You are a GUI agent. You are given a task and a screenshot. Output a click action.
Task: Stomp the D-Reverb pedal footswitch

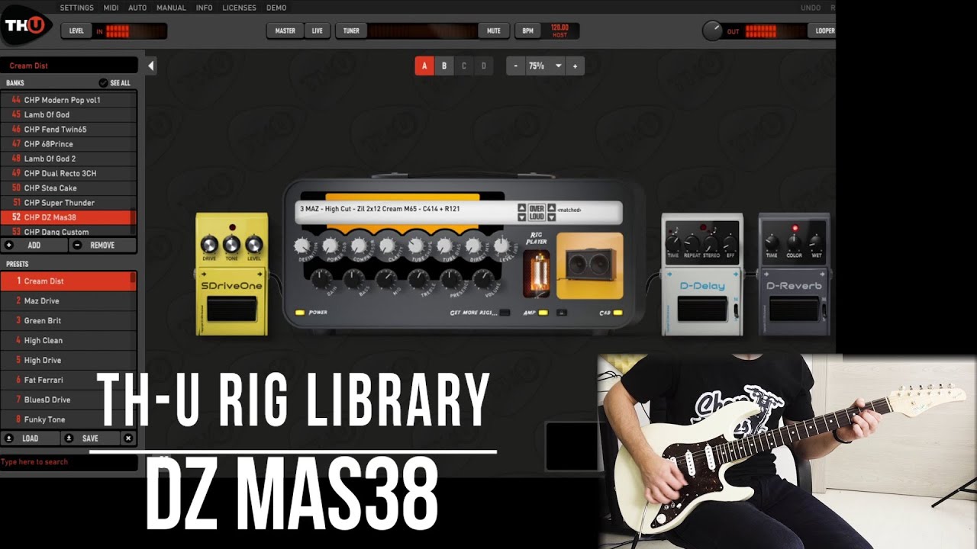tap(793, 310)
